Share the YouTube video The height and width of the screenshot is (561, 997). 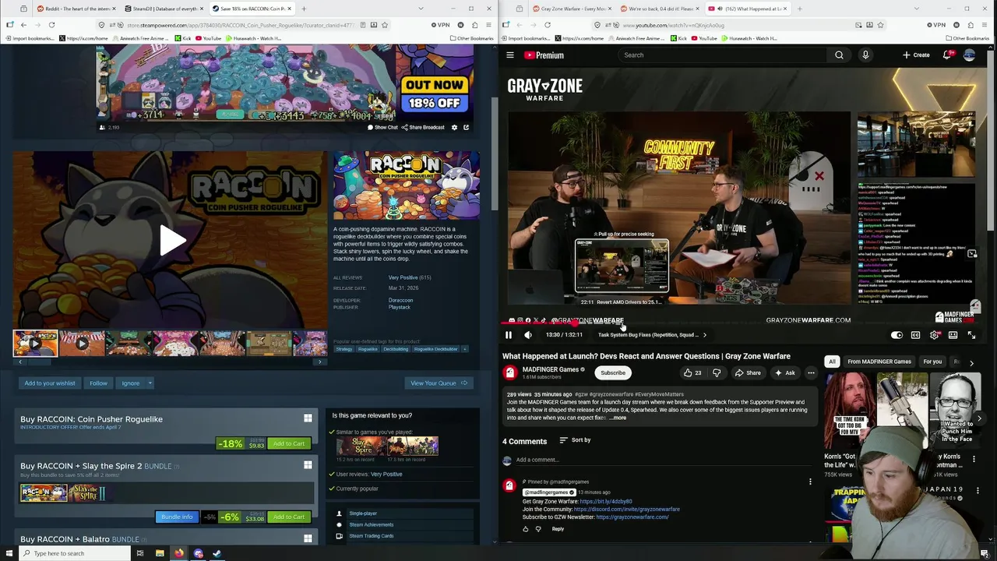point(748,373)
